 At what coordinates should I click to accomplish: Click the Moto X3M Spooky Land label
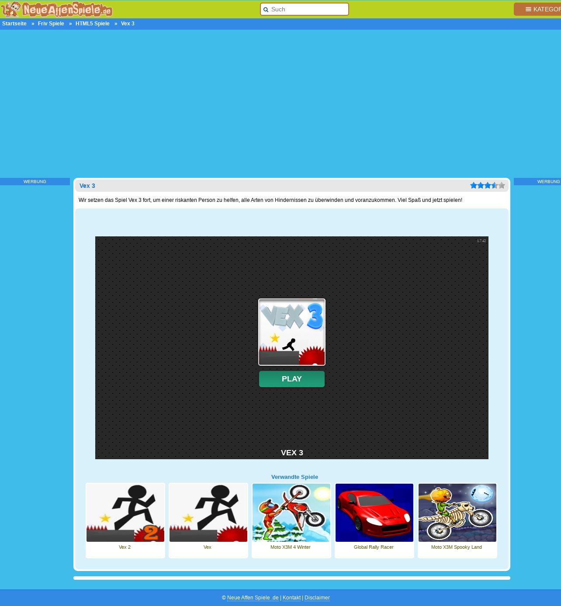(x=457, y=547)
